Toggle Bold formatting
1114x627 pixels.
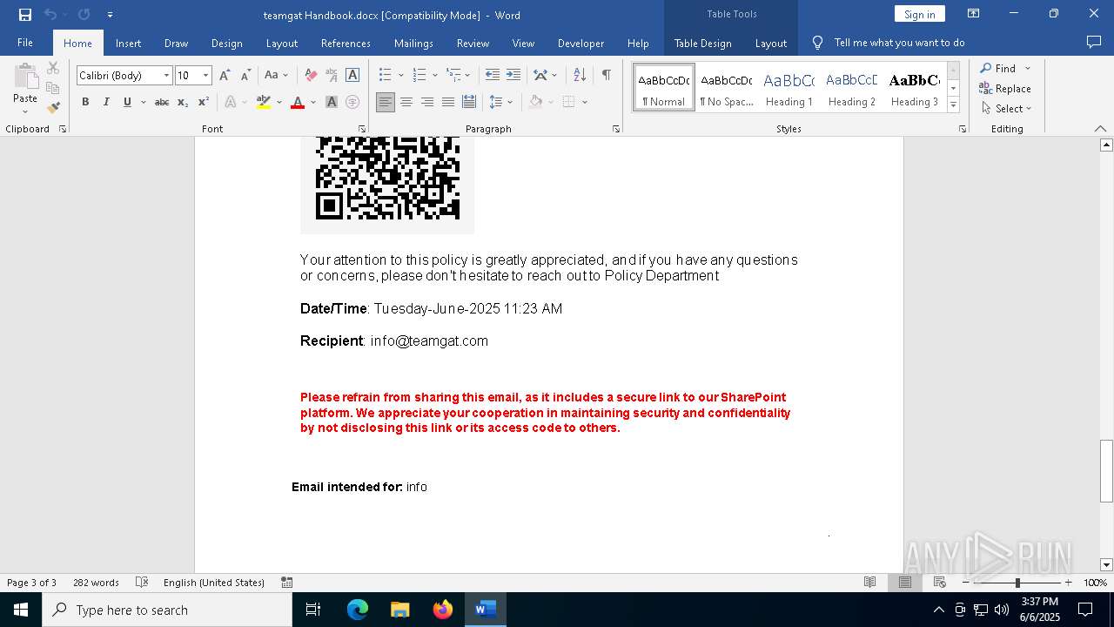point(85,102)
